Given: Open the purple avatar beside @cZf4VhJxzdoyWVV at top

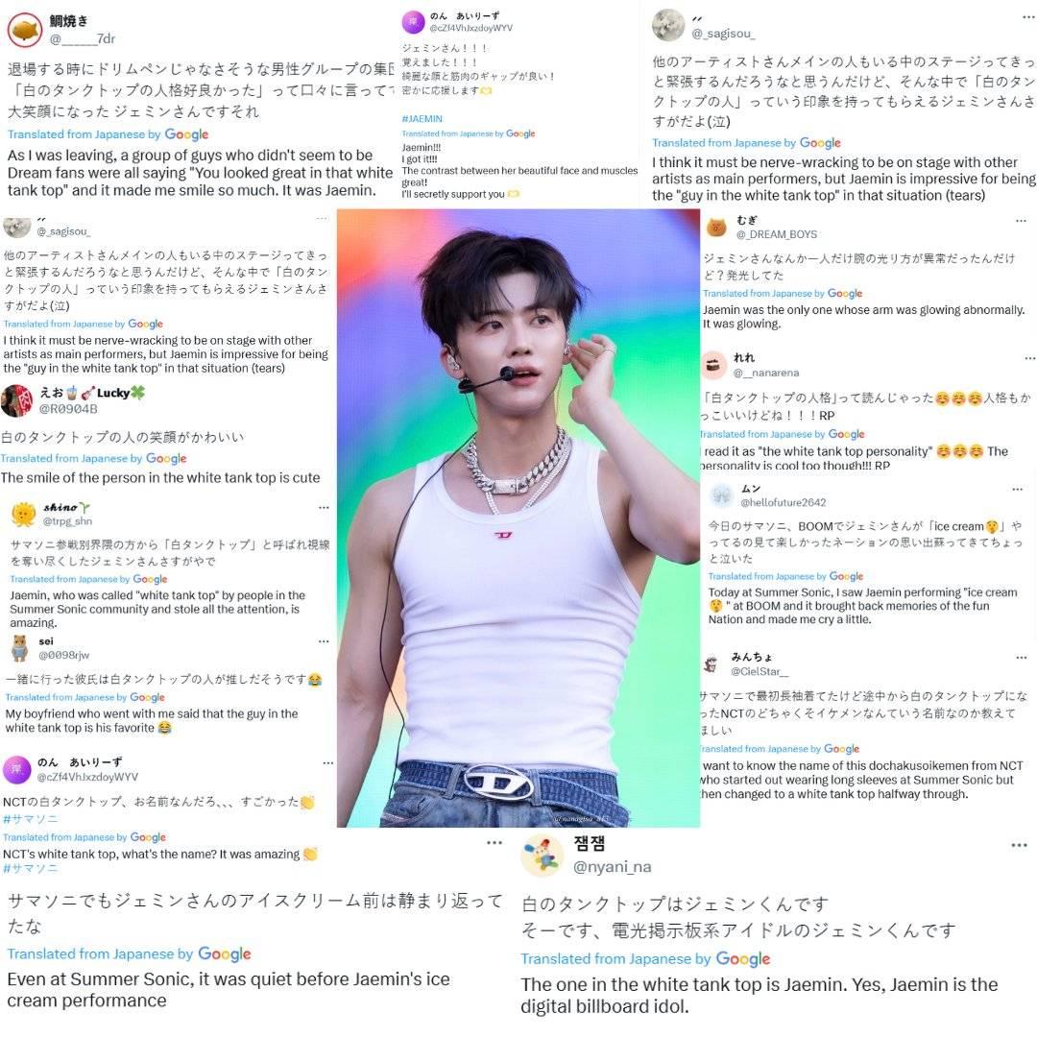Looking at the screenshot, I should 413,22.
